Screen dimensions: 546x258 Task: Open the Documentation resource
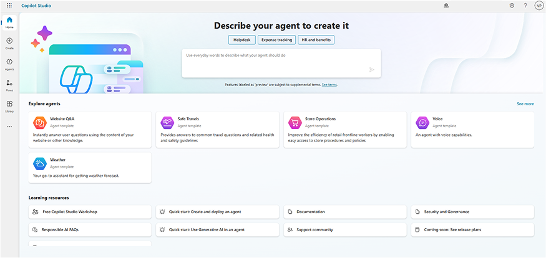tap(345, 212)
